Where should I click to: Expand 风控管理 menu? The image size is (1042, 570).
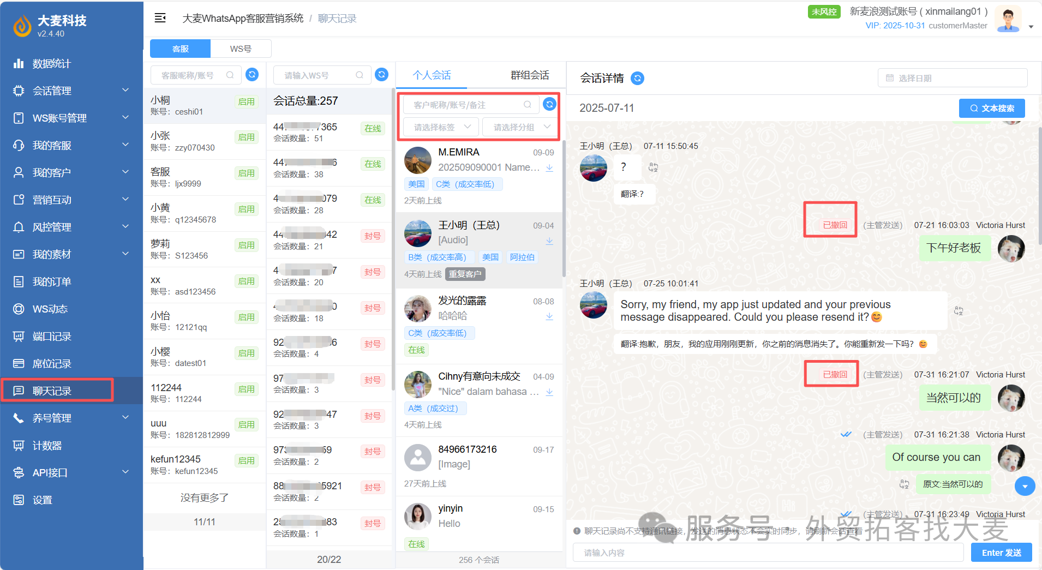(x=71, y=227)
